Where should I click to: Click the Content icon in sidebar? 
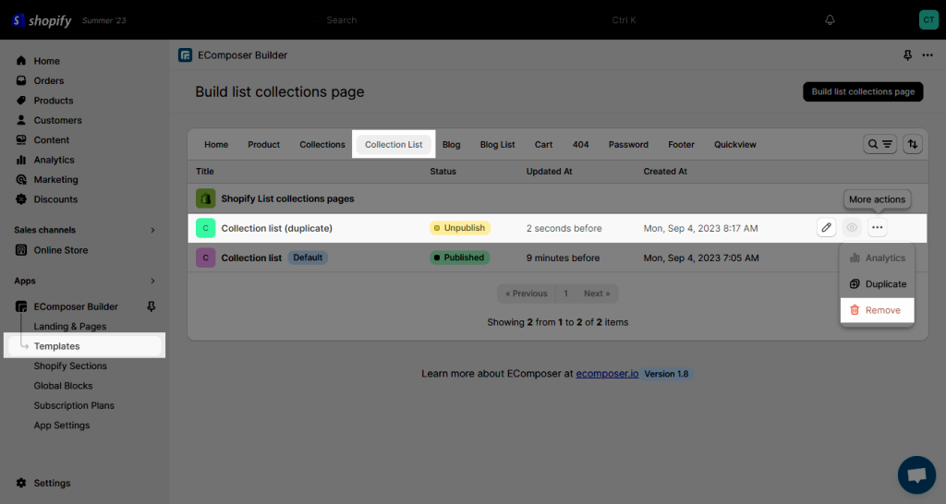pos(21,140)
